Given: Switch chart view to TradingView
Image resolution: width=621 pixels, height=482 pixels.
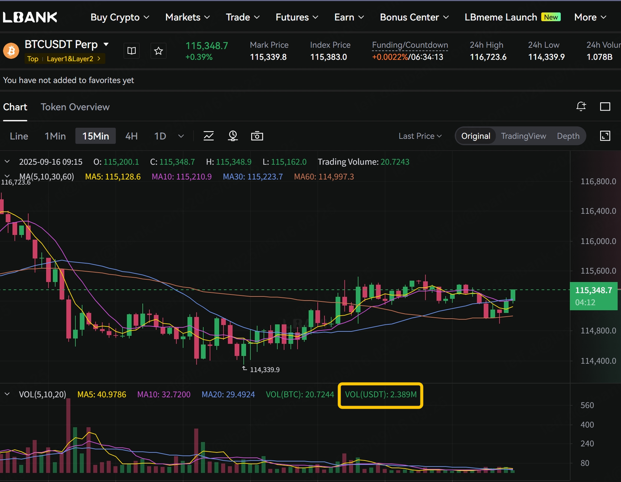Looking at the screenshot, I should click(523, 136).
